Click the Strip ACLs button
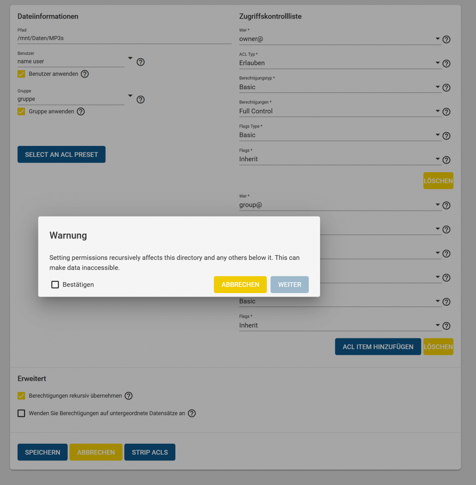 tap(150, 452)
